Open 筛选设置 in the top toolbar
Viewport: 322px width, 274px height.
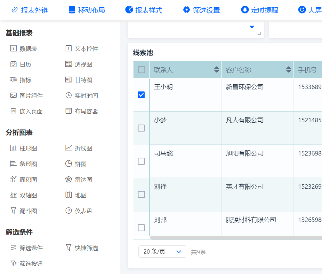point(202,10)
